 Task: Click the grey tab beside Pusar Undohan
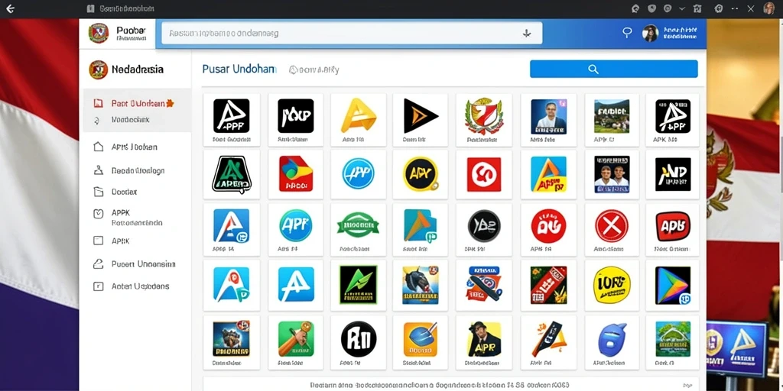point(314,69)
